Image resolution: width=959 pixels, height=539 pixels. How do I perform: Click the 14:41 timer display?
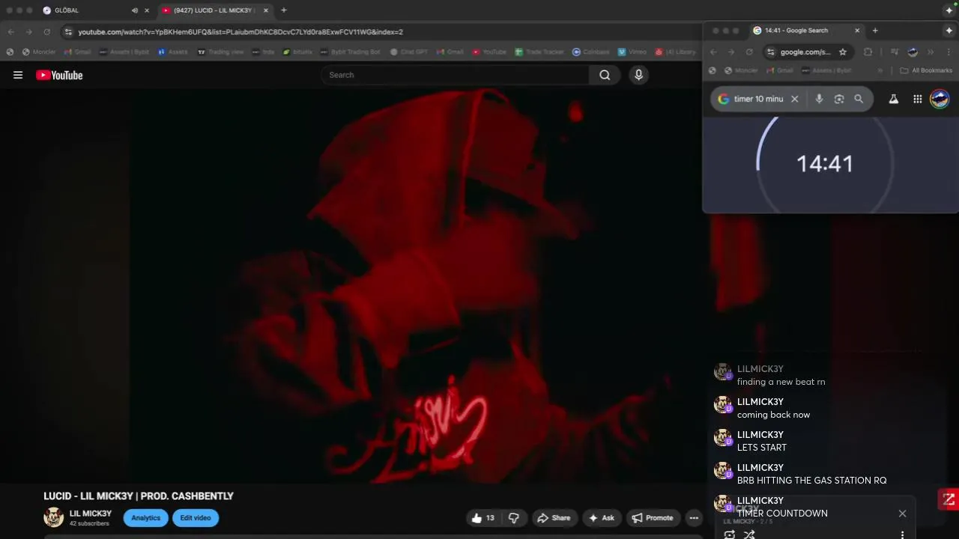click(825, 164)
